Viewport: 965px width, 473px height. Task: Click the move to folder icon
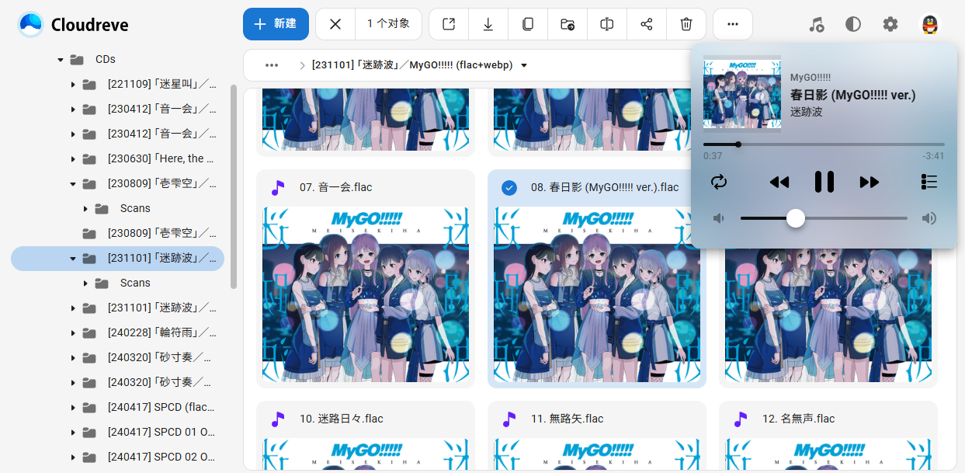(x=568, y=24)
